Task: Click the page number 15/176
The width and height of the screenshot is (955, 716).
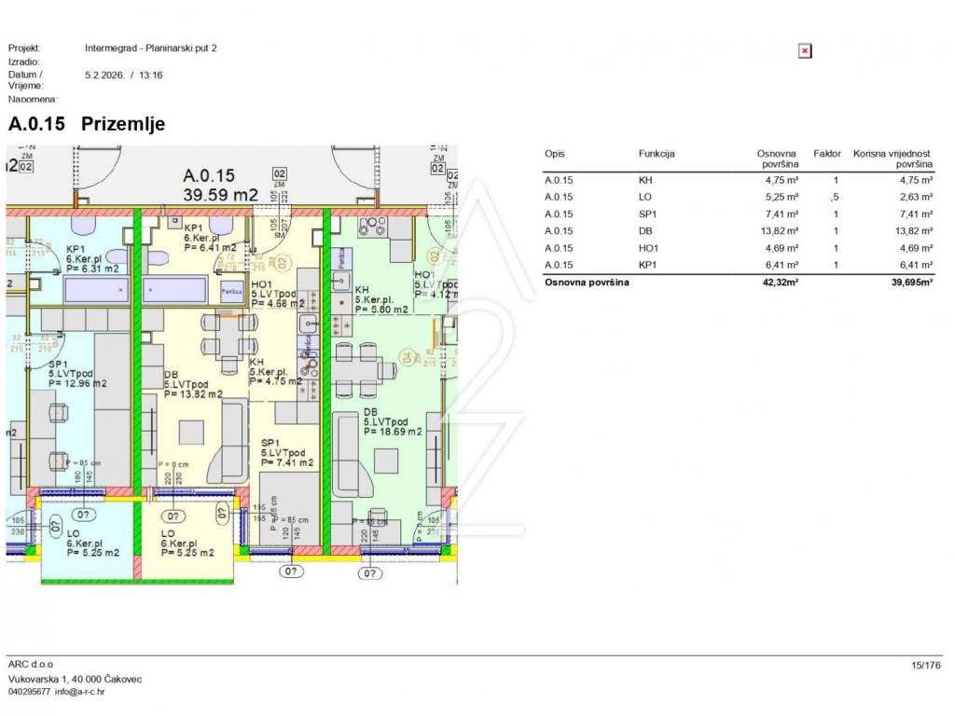Action: tap(926, 666)
